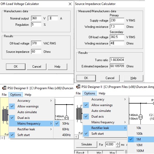Toggle Allow warnings in left Options menu
This screenshot has height=154, width=154.
32,106
